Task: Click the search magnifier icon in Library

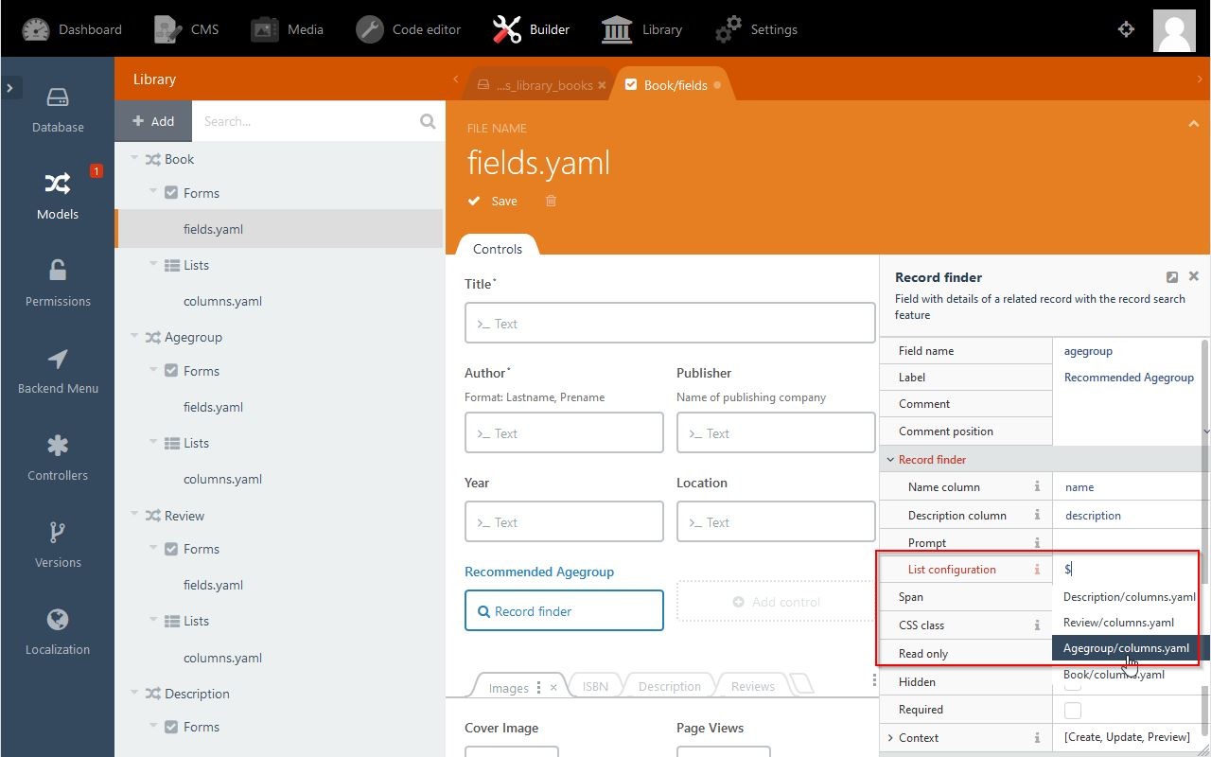Action: (x=428, y=121)
